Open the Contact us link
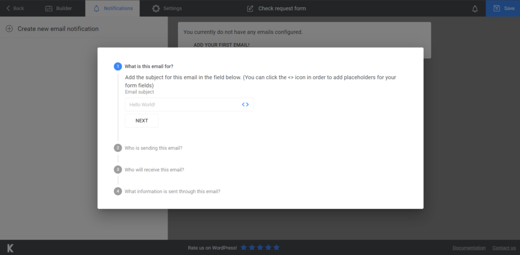Image resolution: width=520 pixels, height=255 pixels. 504,248
